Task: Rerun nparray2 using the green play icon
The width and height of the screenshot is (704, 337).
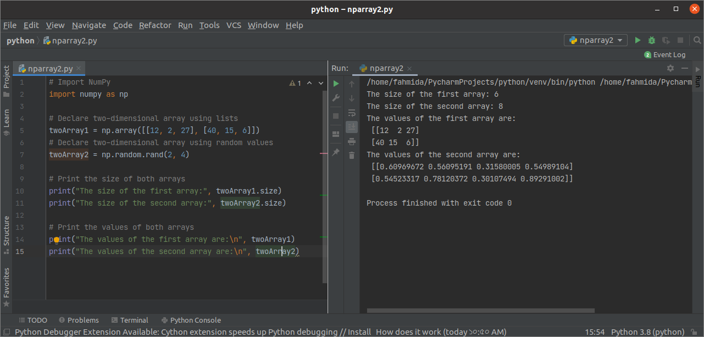Action: [x=336, y=84]
